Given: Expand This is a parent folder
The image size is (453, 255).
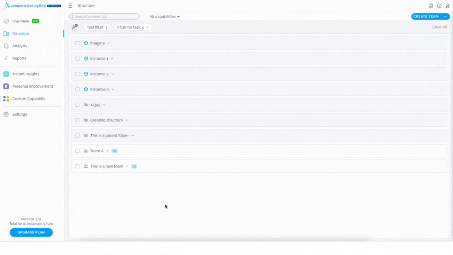Looking at the screenshot, I should (133, 136).
